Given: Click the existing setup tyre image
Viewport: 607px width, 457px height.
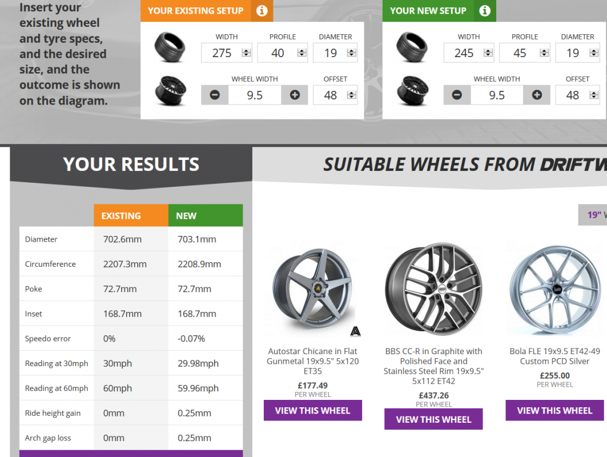Looking at the screenshot, I should pos(170,47).
